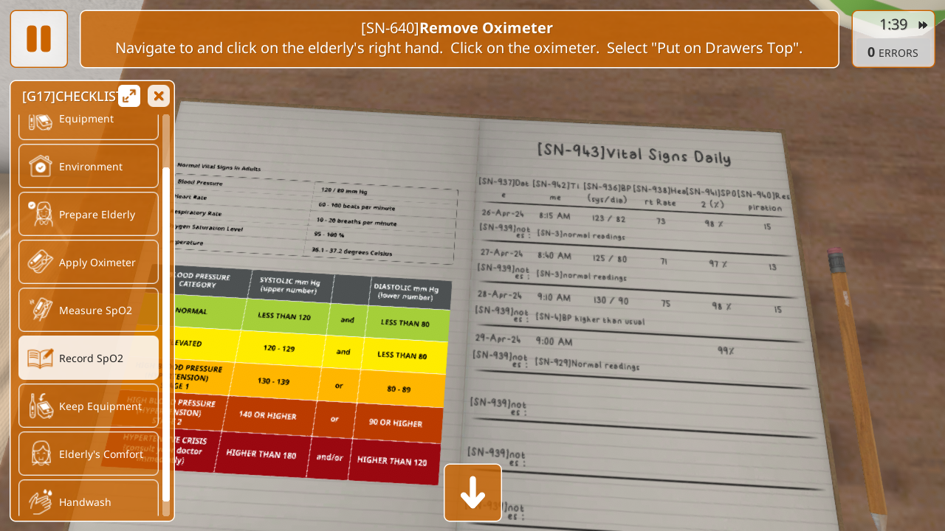Pause the simulation

38,39
